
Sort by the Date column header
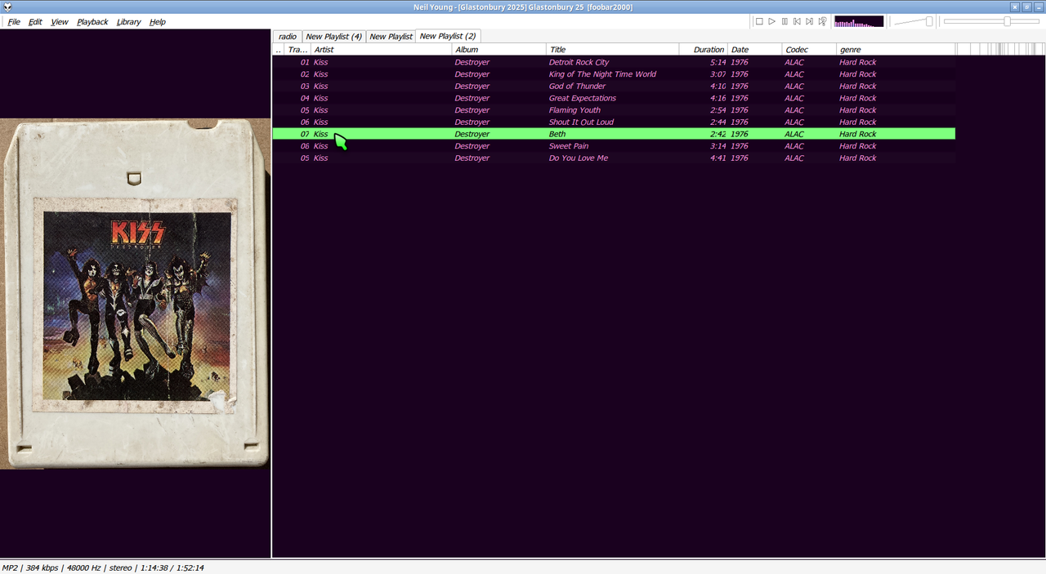755,50
